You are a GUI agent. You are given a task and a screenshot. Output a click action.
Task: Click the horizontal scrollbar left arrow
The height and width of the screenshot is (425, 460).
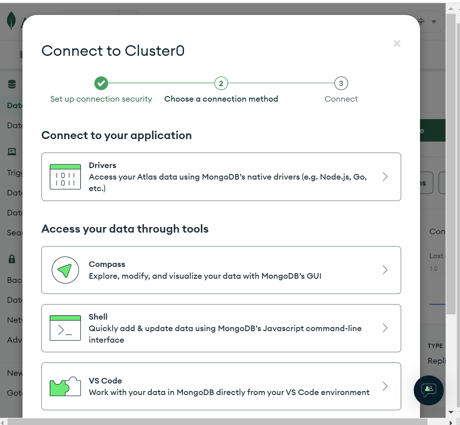(x=2, y=423)
